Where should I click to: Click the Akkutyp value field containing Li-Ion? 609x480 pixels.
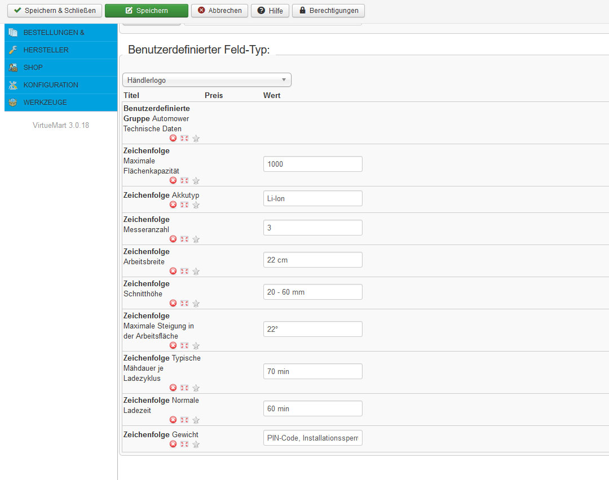tap(312, 198)
